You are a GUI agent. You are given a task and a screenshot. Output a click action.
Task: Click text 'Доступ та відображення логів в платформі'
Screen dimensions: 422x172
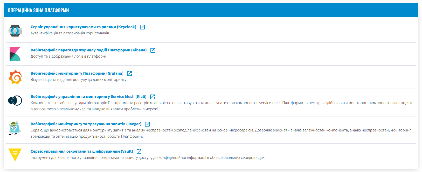pyautogui.click(x=68, y=56)
